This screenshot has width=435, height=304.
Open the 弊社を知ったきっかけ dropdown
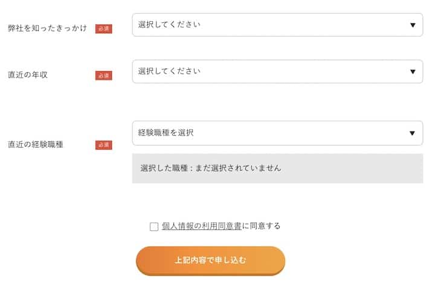pyautogui.click(x=277, y=25)
